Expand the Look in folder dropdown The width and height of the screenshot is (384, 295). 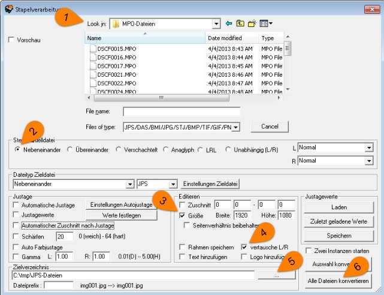coord(216,23)
